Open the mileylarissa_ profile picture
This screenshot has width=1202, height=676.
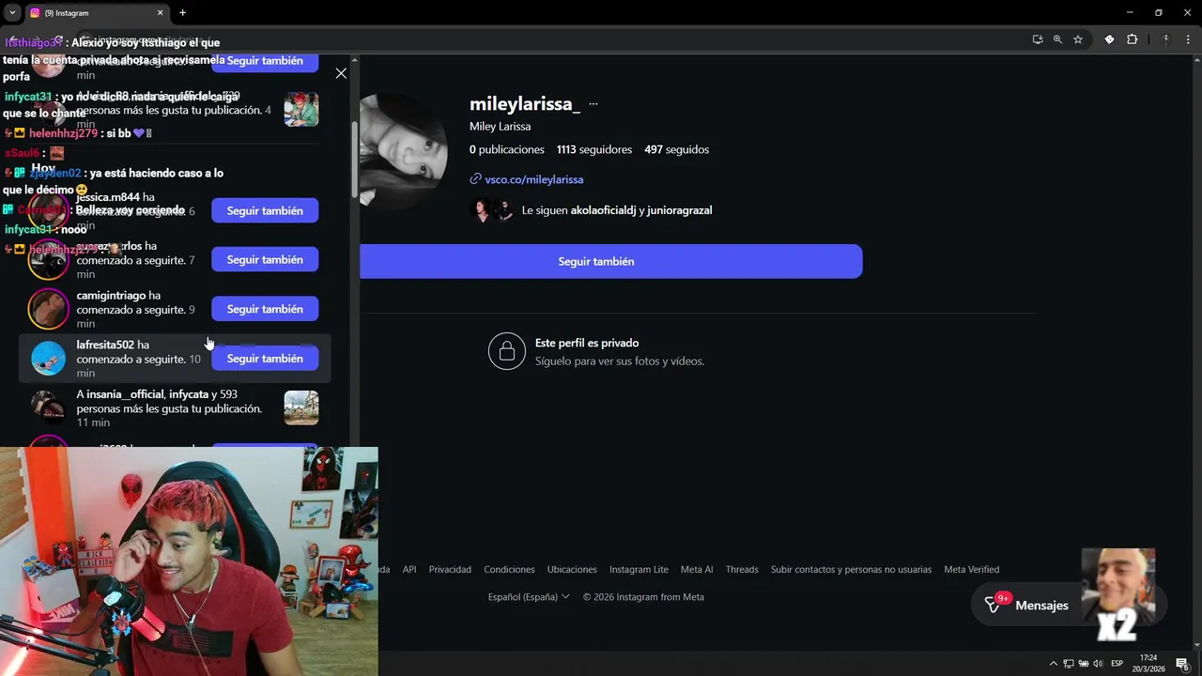pos(405,150)
